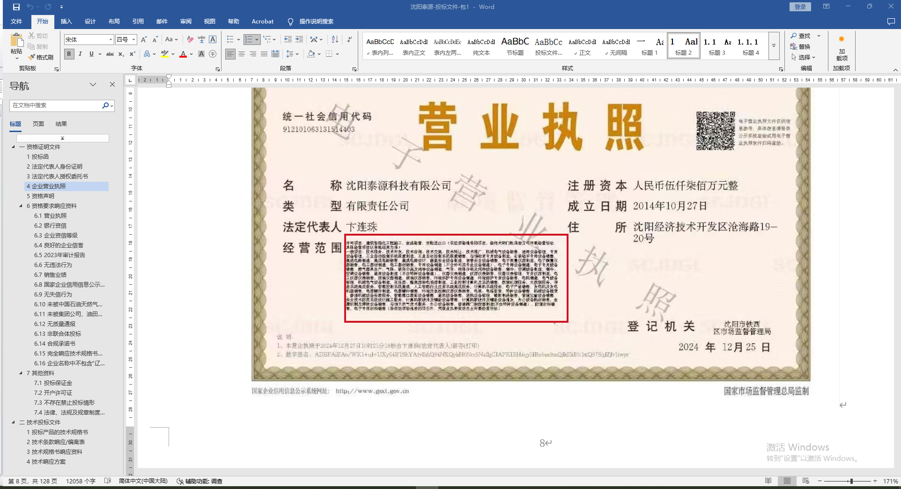
Task: Open the font name dropdown (宋体)
Action: (111, 40)
